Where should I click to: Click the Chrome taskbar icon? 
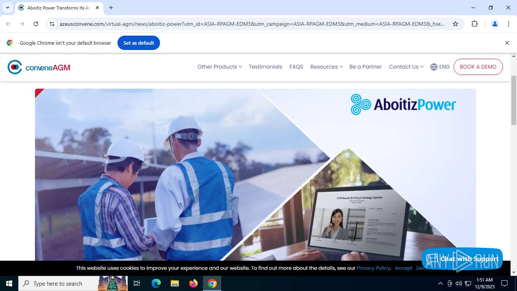[212, 283]
